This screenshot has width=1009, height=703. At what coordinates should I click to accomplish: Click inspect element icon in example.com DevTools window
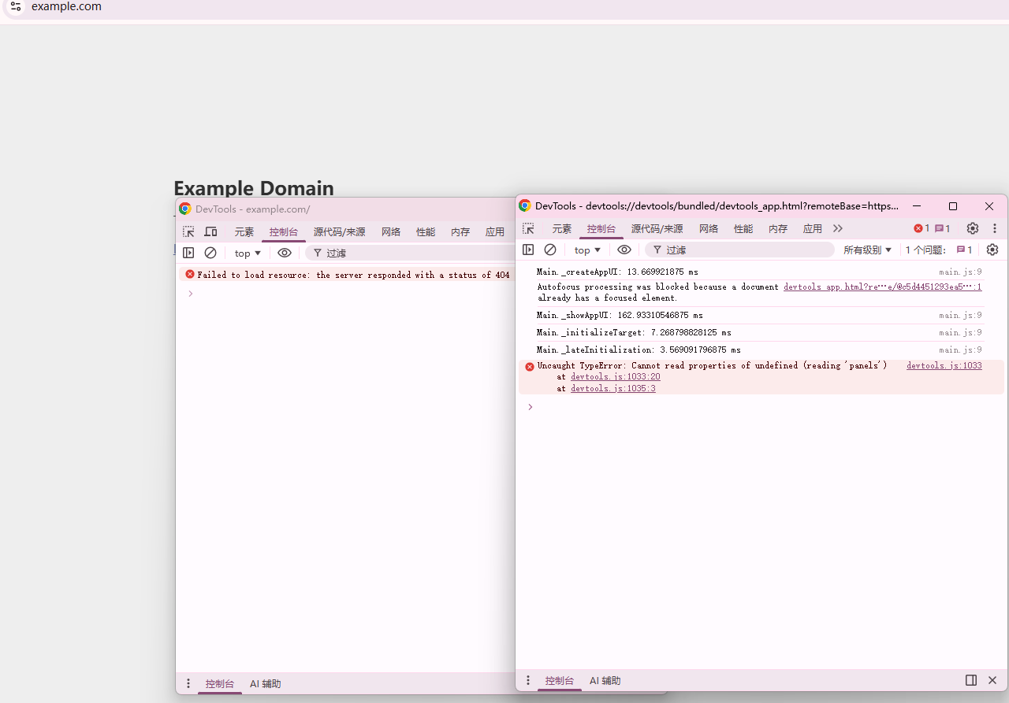click(188, 231)
